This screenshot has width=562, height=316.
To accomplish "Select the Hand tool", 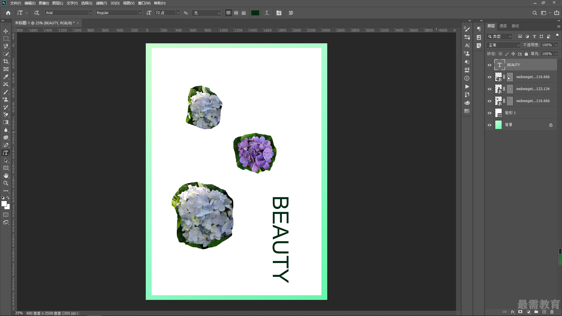I will pos(6,176).
